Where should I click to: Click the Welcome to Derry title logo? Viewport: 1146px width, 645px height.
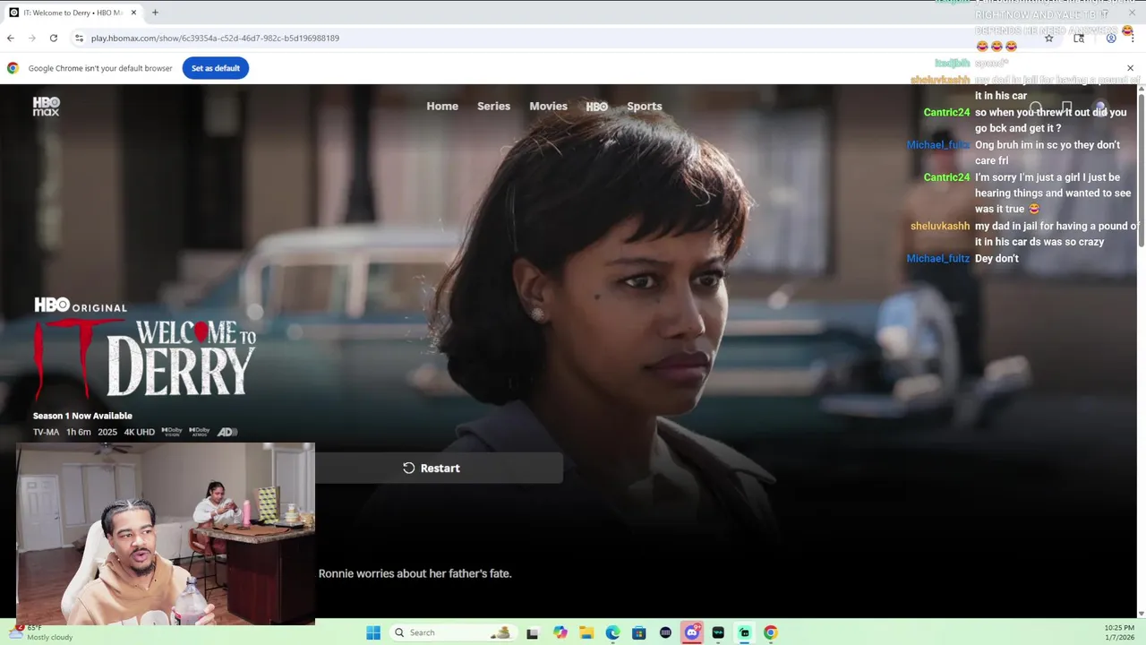tap(145, 358)
